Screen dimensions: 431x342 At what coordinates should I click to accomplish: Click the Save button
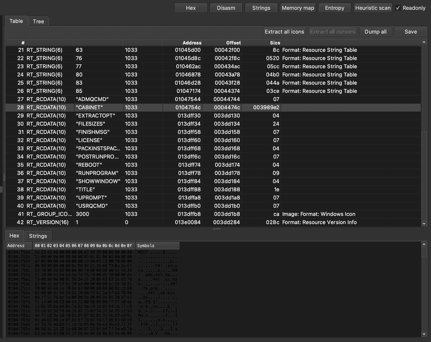pos(411,32)
